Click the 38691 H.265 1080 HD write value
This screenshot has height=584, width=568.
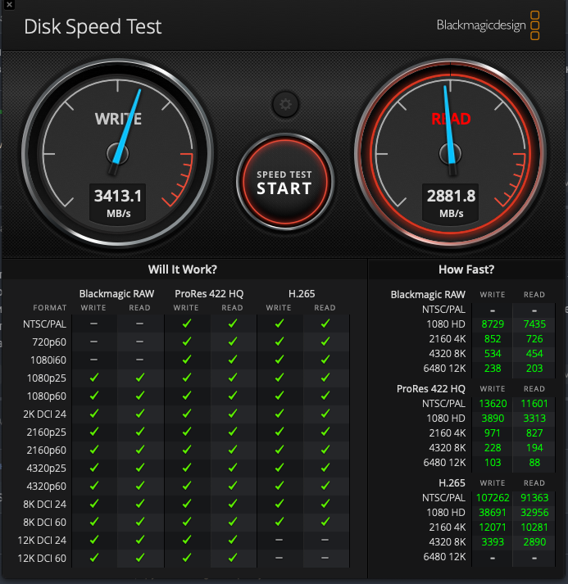[493, 513]
